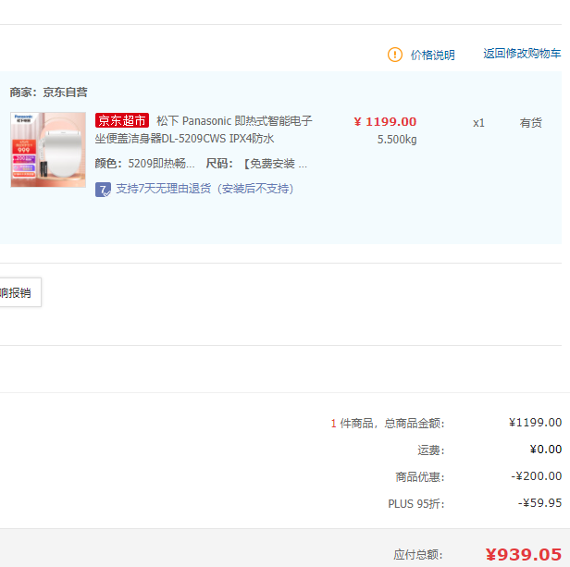Click the merchant label 商家：京东自营

(x=48, y=92)
